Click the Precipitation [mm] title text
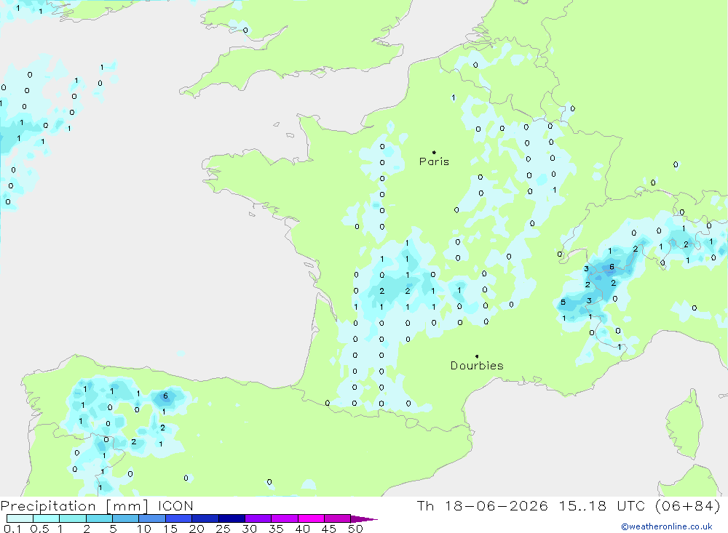 pos(74,506)
